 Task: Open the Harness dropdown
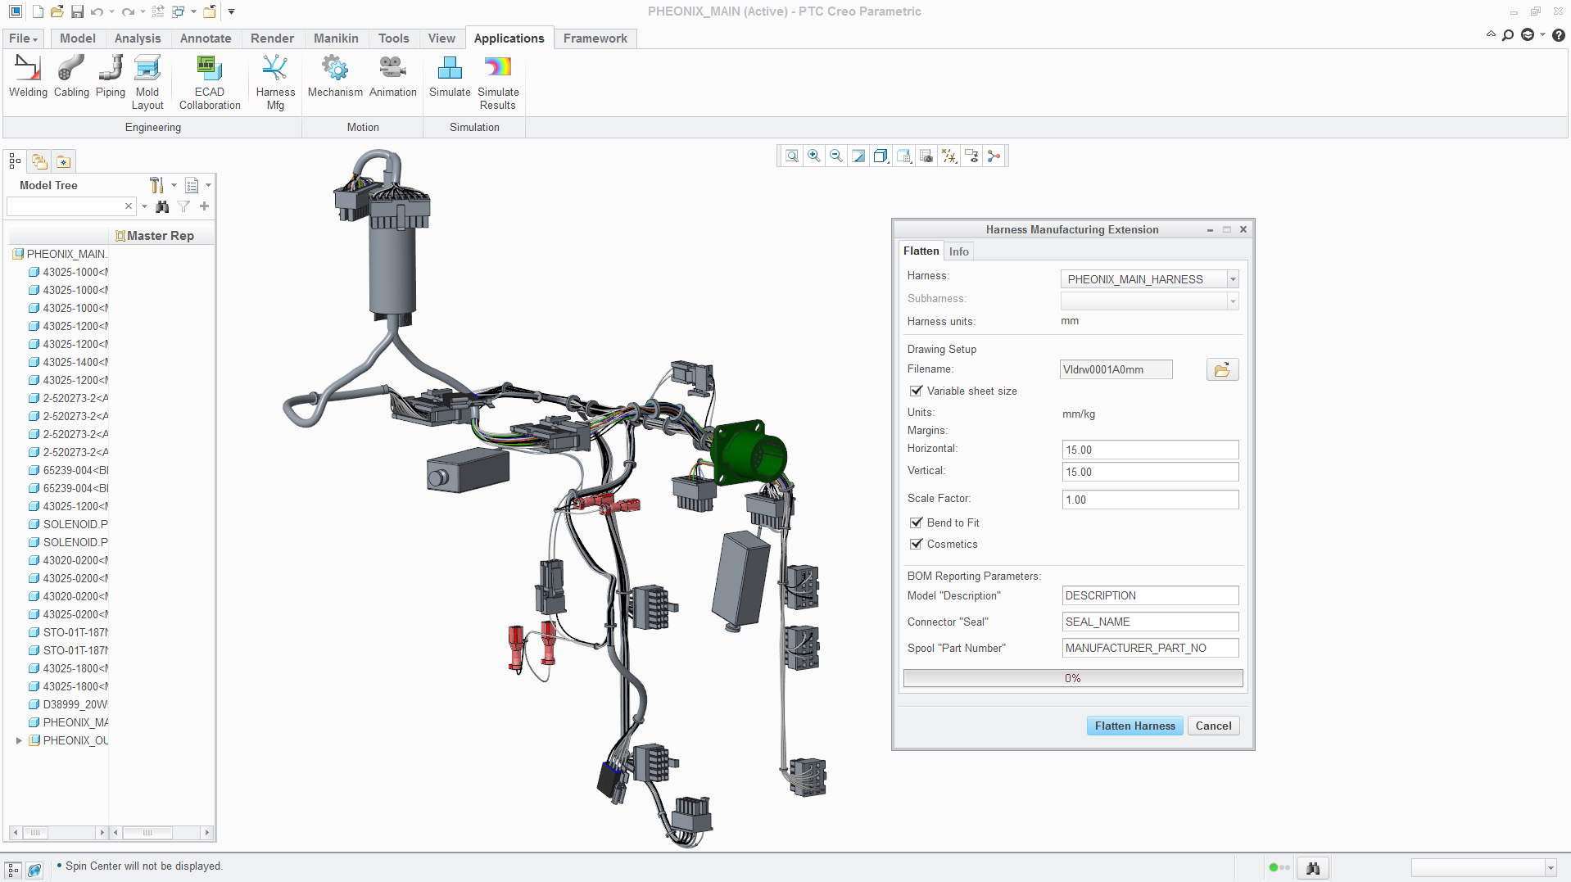1232,279
